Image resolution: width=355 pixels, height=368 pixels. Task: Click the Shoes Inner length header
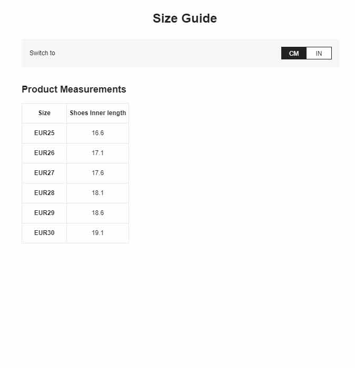(98, 113)
